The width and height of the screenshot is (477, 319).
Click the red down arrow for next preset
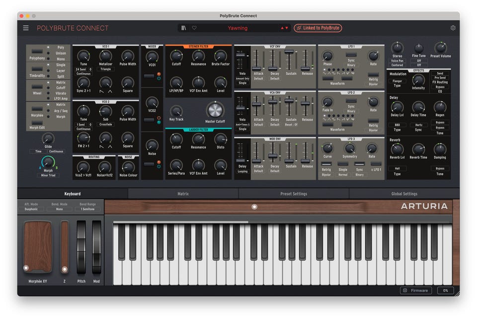(x=287, y=28)
